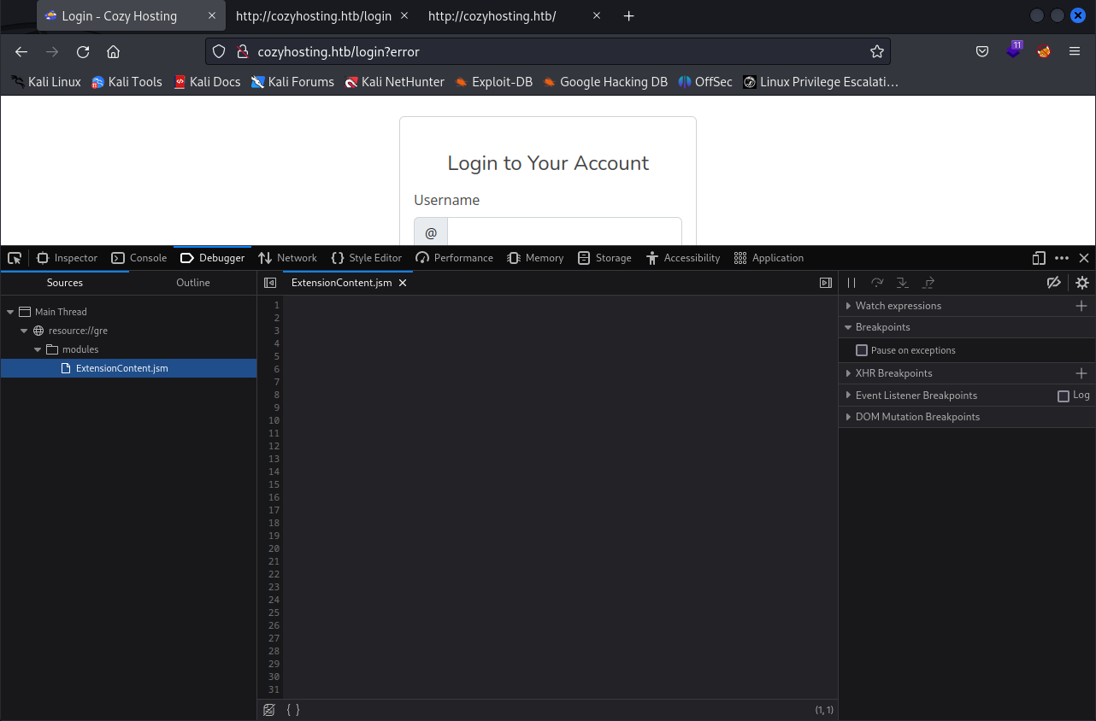Click the Username input field
The height and width of the screenshot is (721, 1096).
point(564,232)
